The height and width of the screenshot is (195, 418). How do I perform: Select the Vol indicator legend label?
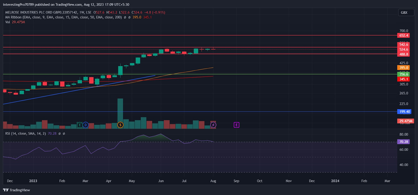click(8, 22)
